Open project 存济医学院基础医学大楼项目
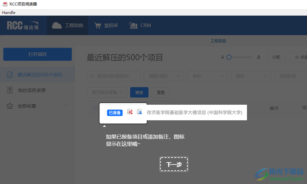The image size is (307, 184). pos(194,112)
